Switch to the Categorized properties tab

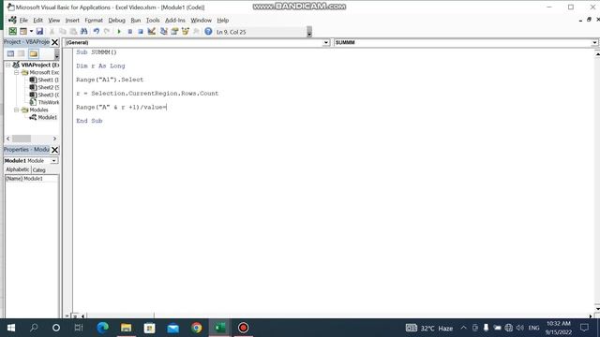click(x=39, y=170)
